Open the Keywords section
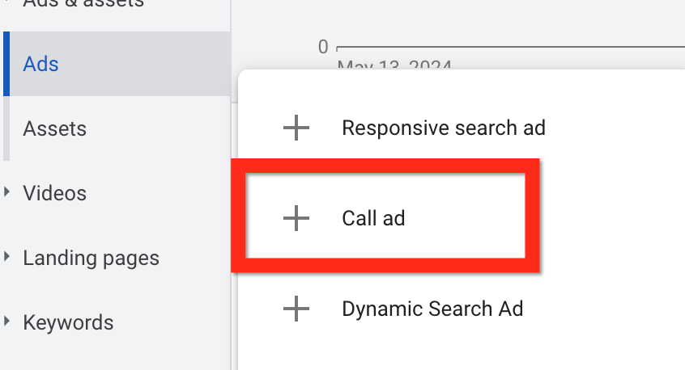The image size is (685, 370). (68, 322)
